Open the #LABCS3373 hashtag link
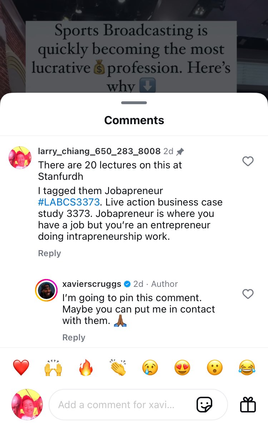The width and height of the screenshot is (268, 426). tap(69, 202)
